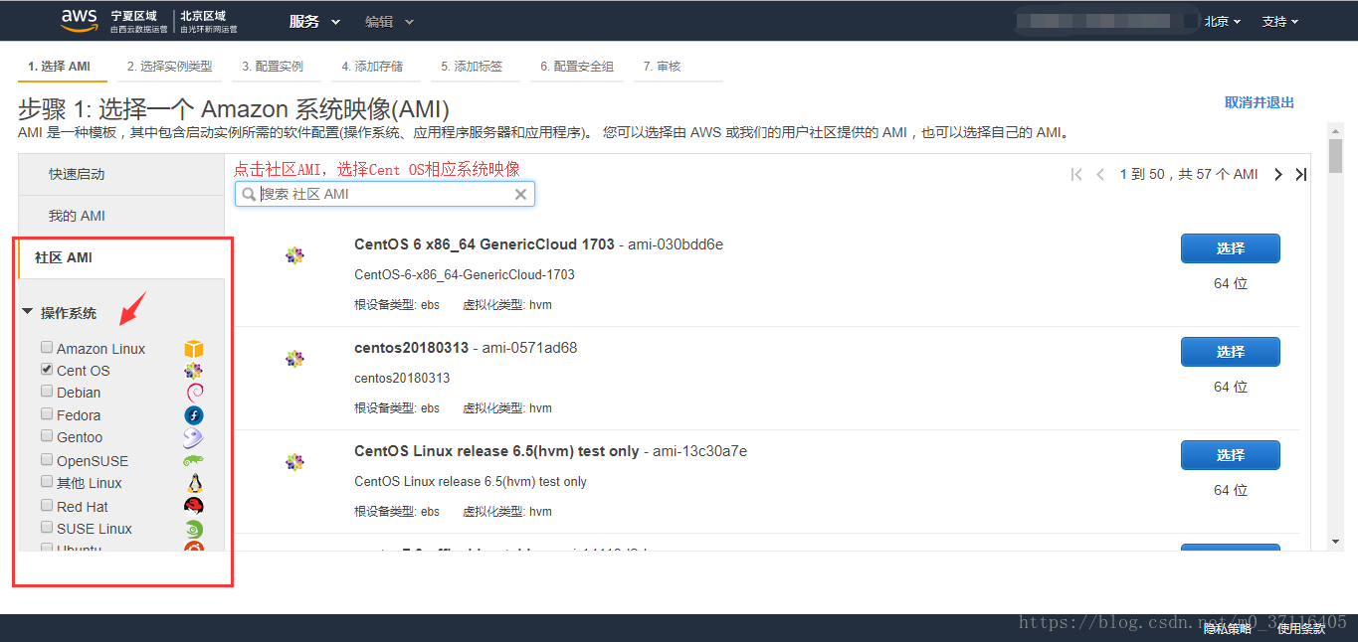1358x642 pixels.
Task: Click 取消并退出 link
Action: click(x=1260, y=102)
